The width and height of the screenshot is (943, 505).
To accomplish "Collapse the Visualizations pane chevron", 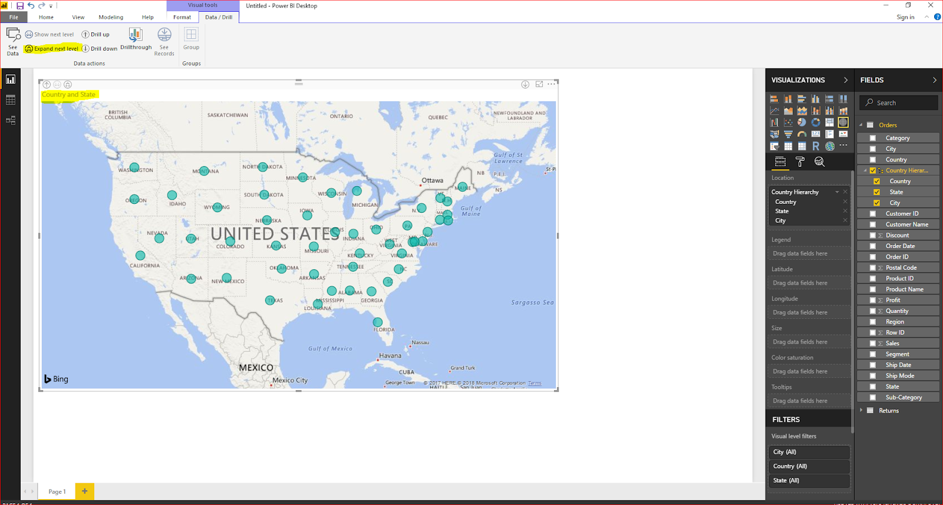I will tap(846, 80).
